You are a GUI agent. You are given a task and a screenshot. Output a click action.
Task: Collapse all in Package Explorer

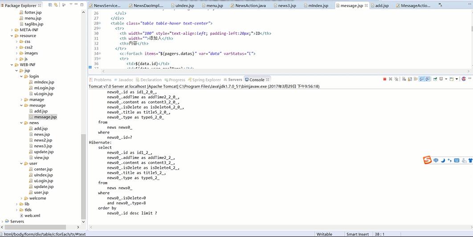(50, 5)
